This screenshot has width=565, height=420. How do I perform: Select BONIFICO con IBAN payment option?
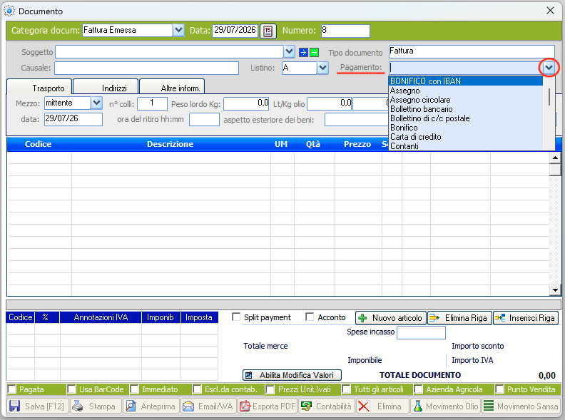[x=465, y=81]
